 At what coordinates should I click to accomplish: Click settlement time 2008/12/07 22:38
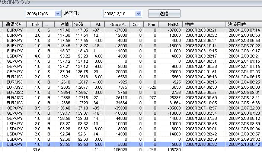click(244, 108)
